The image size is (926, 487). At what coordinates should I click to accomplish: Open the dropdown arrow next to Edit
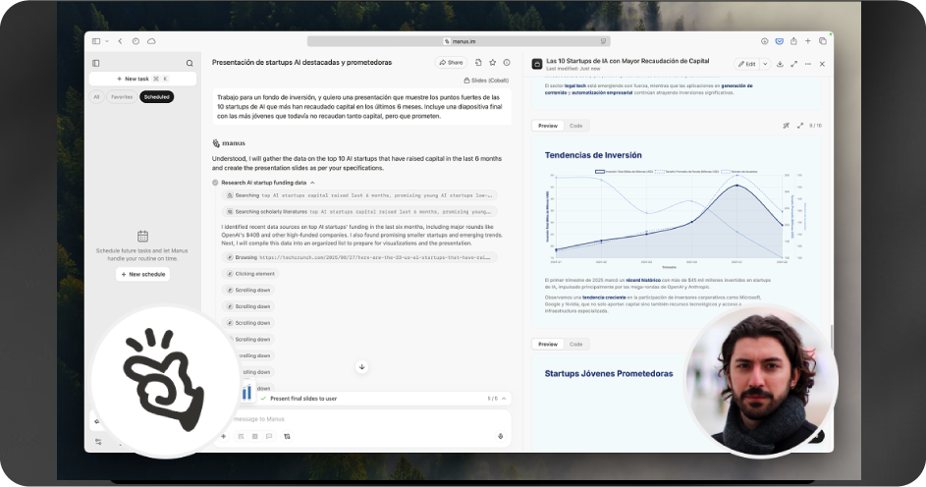coord(765,64)
